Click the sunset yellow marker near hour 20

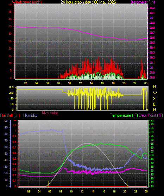pyautogui.click(x=127, y=184)
